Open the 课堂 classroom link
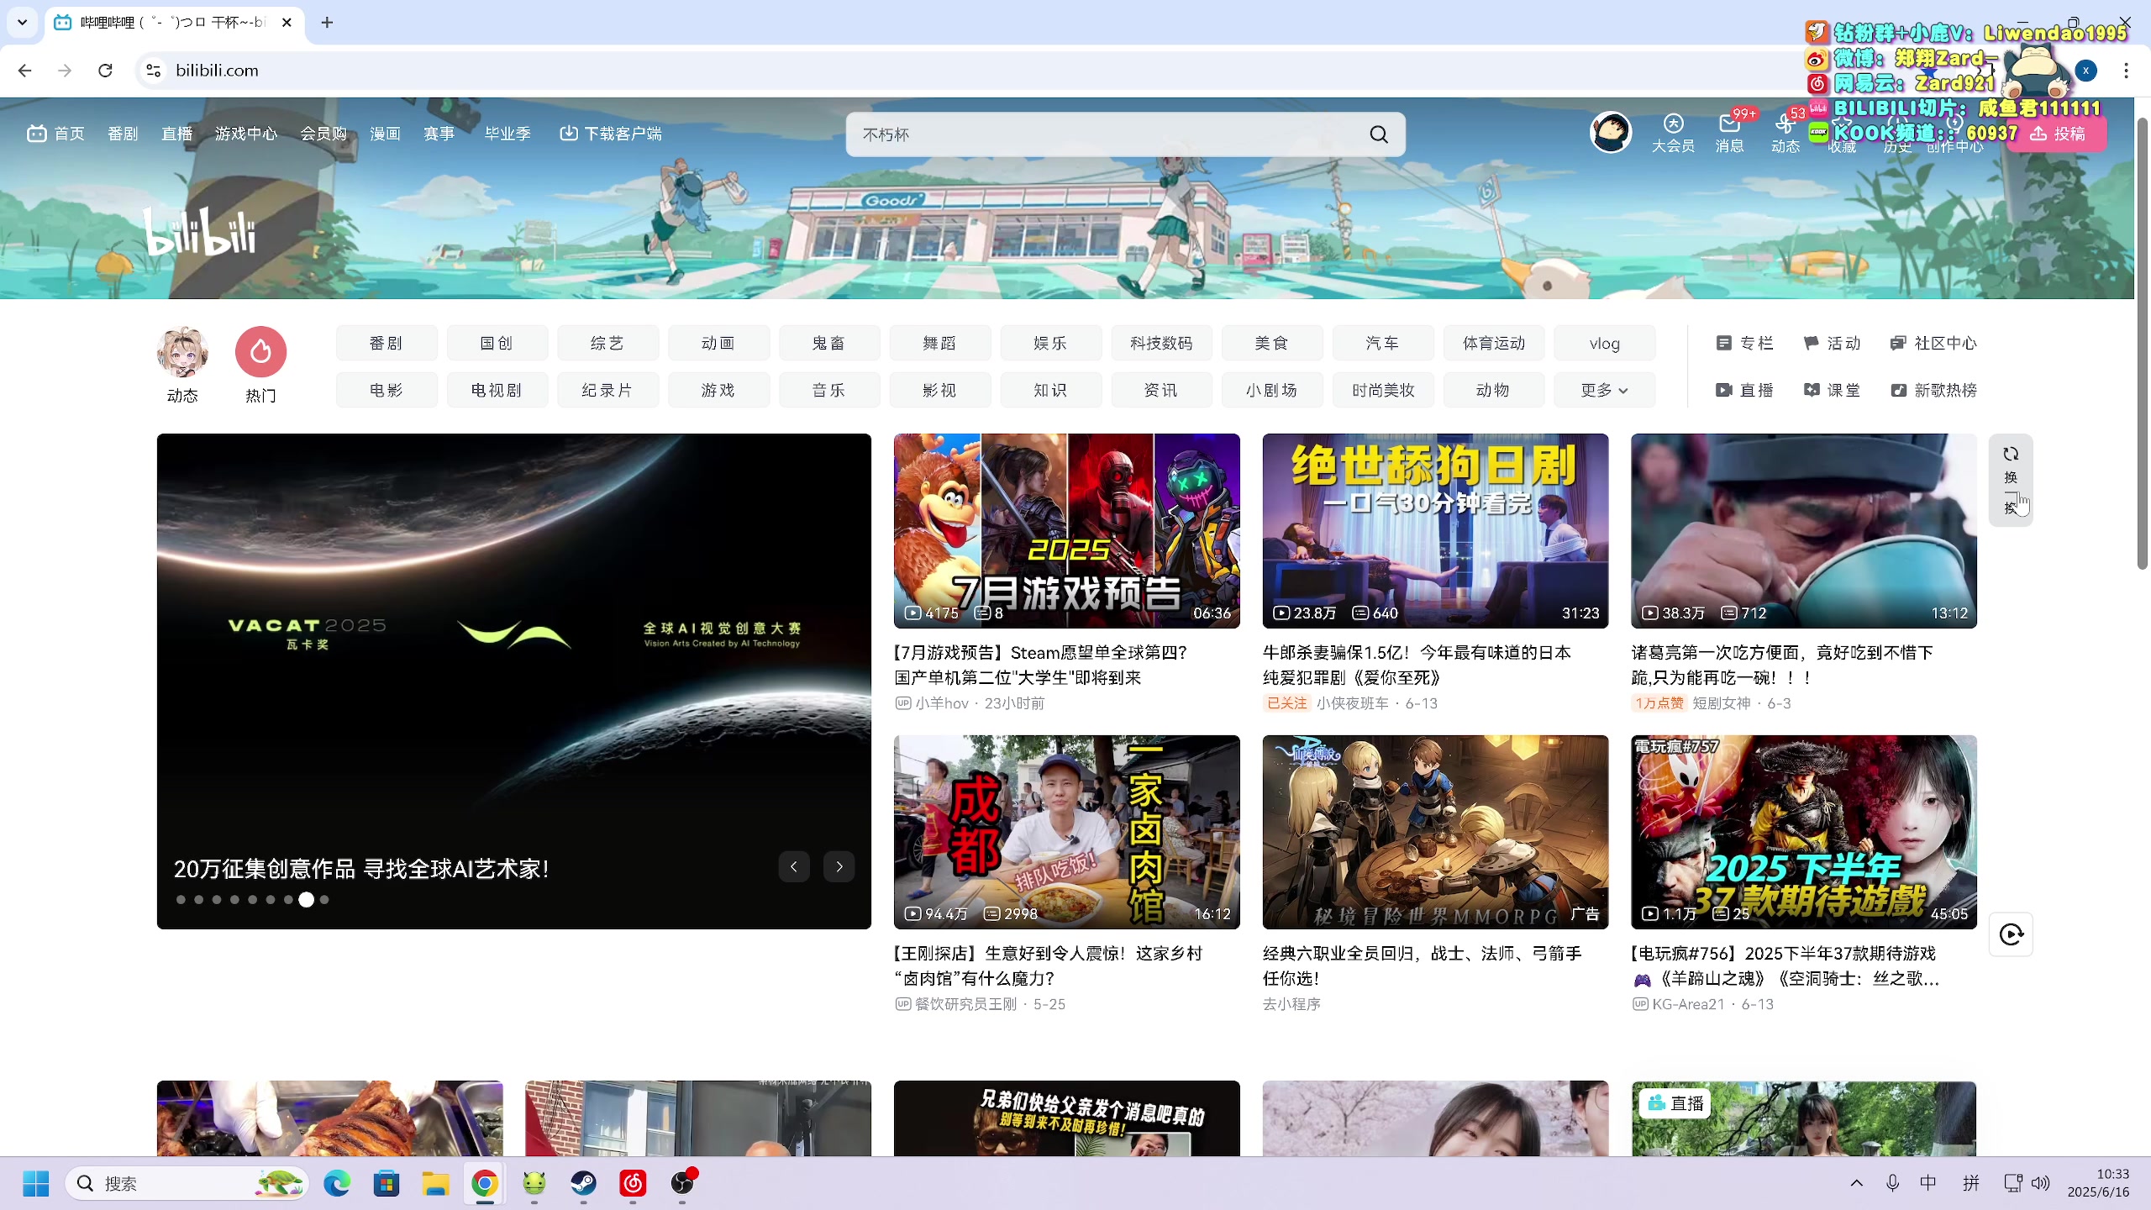The image size is (2151, 1210). [1832, 390]
